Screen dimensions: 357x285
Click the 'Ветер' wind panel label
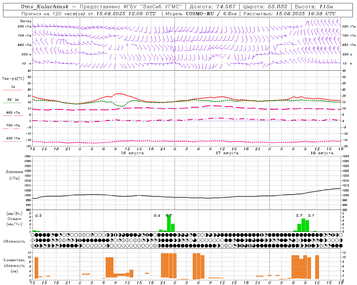point(26,21)
